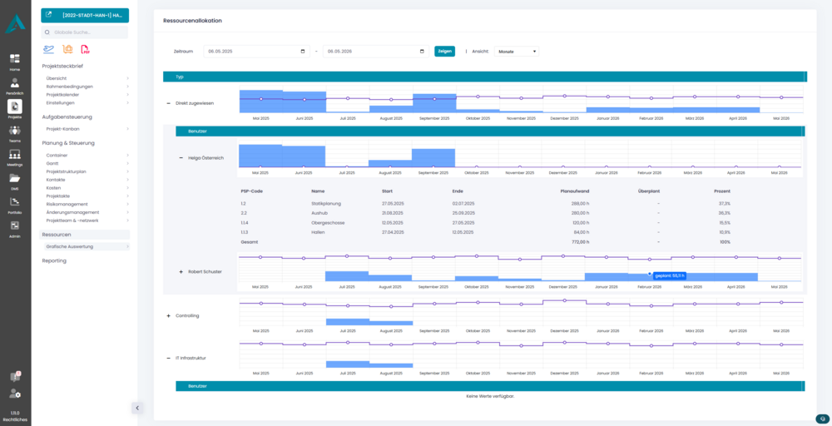
Task: Click the Zeigen button
Action: point(444,52)
